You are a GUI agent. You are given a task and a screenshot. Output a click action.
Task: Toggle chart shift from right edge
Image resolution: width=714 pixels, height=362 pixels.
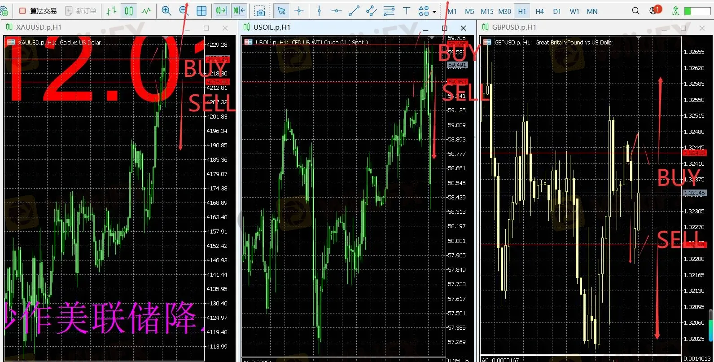coord(239,11)
